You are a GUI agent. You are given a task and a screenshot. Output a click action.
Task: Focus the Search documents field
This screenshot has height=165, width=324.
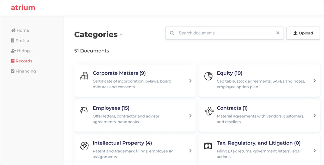[224, 33]
